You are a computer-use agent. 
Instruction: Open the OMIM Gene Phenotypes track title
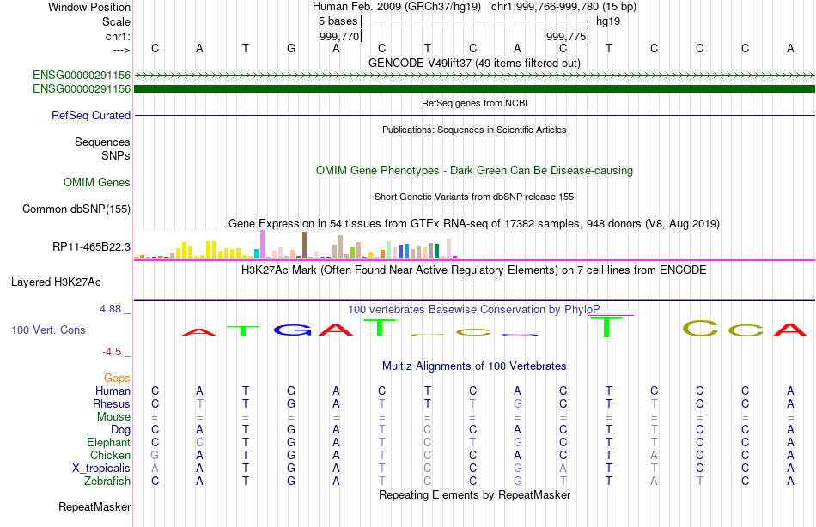pos(474,170)
